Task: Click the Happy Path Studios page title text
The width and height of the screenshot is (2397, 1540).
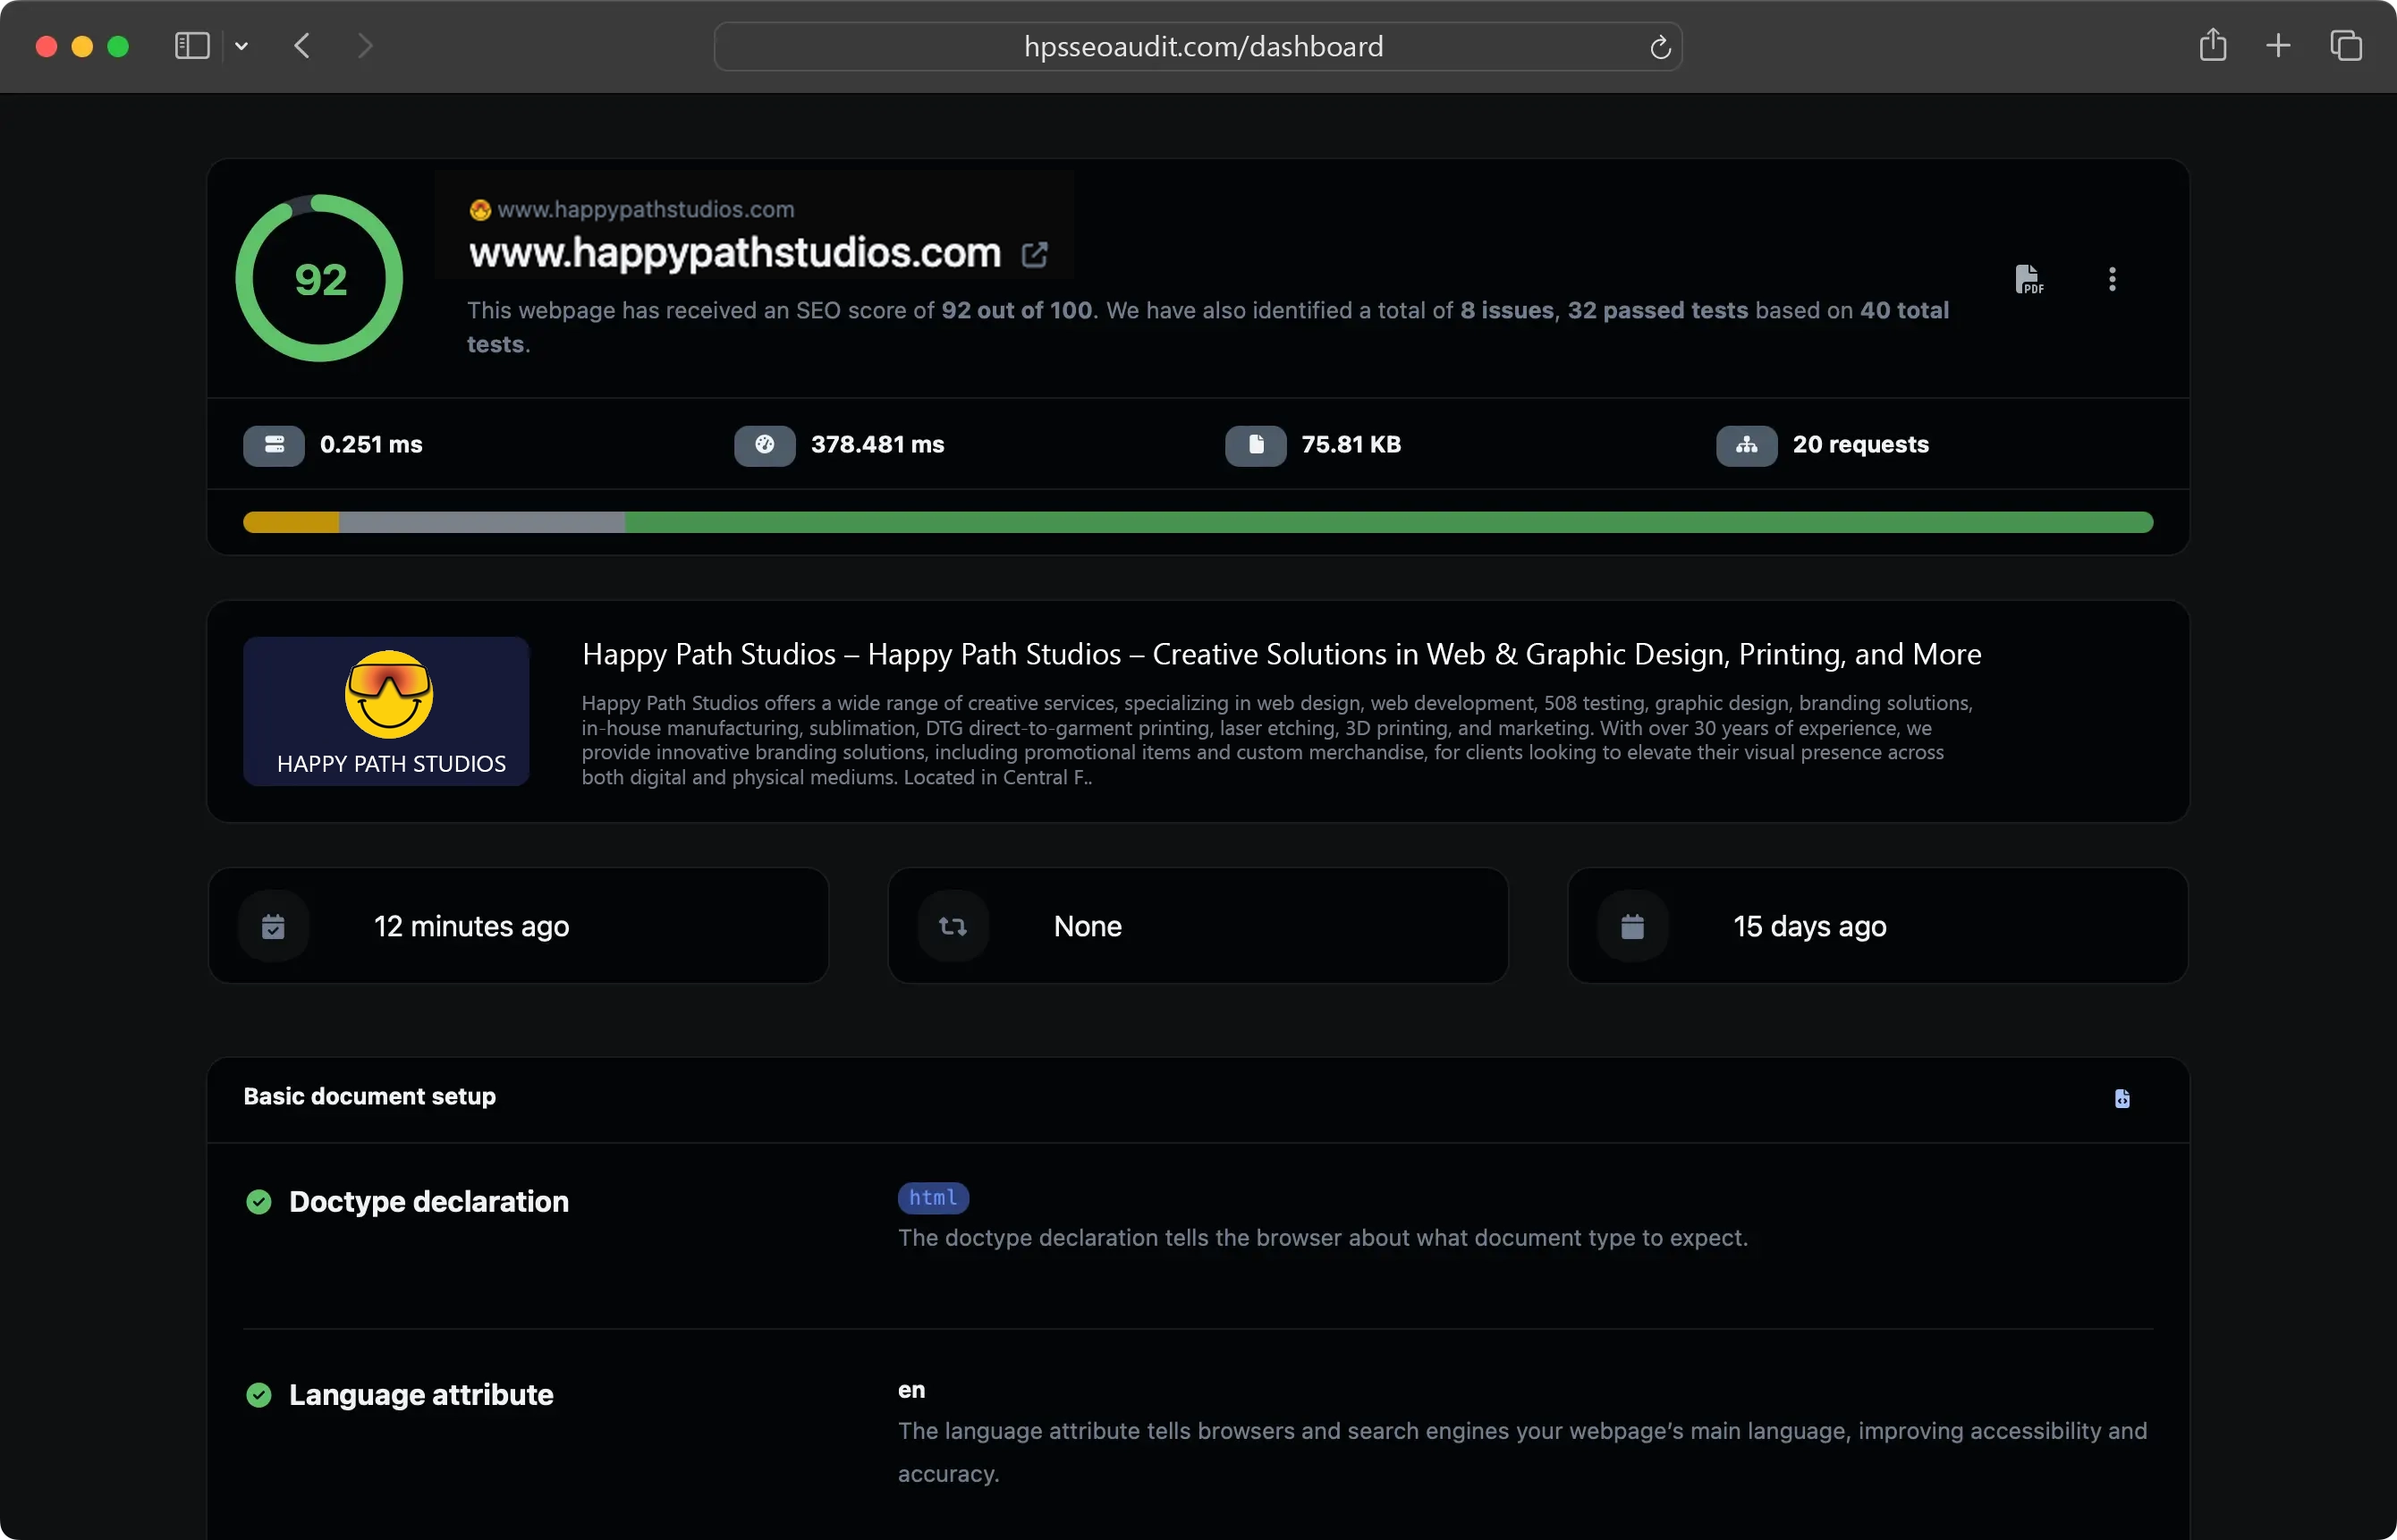Action: (1281, 655)
